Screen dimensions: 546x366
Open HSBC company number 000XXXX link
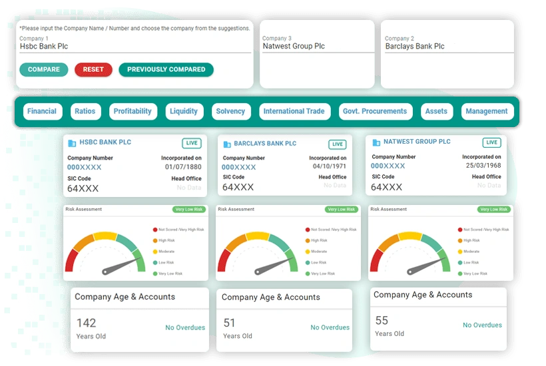tap(85, 167)
